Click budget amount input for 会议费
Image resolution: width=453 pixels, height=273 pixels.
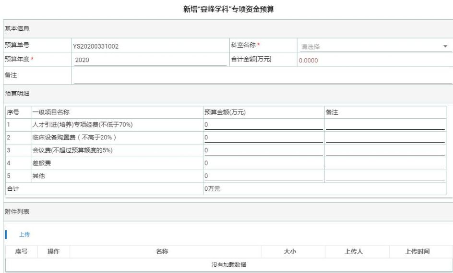click(263, 150)
